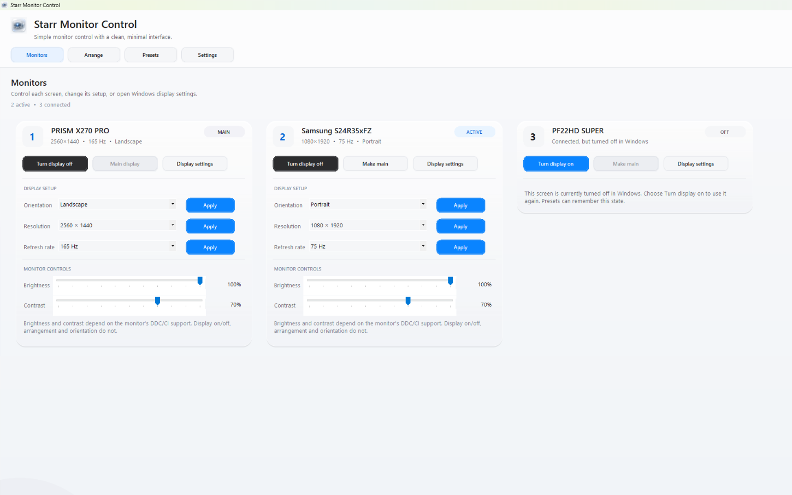Open the Arrange tab
The width and height of the screenshot is (792, 495).
coord(93,55)
